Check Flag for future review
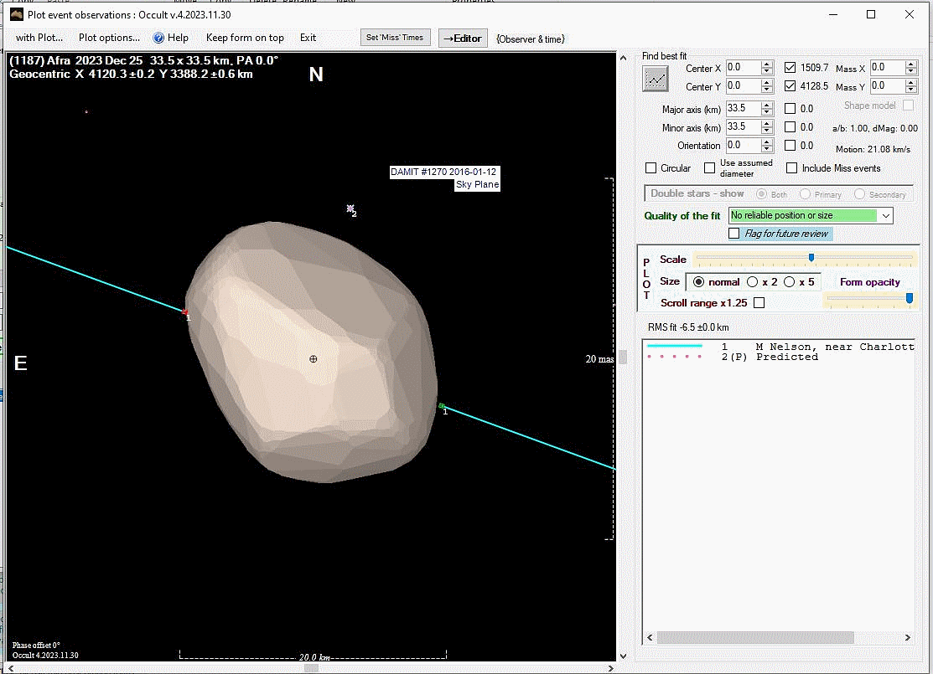This screenshot has height=674, width=933. (734, 234)
